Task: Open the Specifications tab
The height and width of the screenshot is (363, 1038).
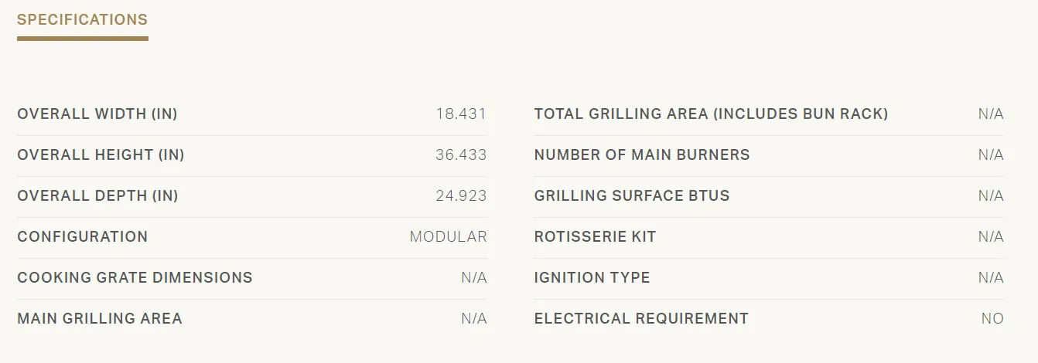Action: tap(82, 20)
